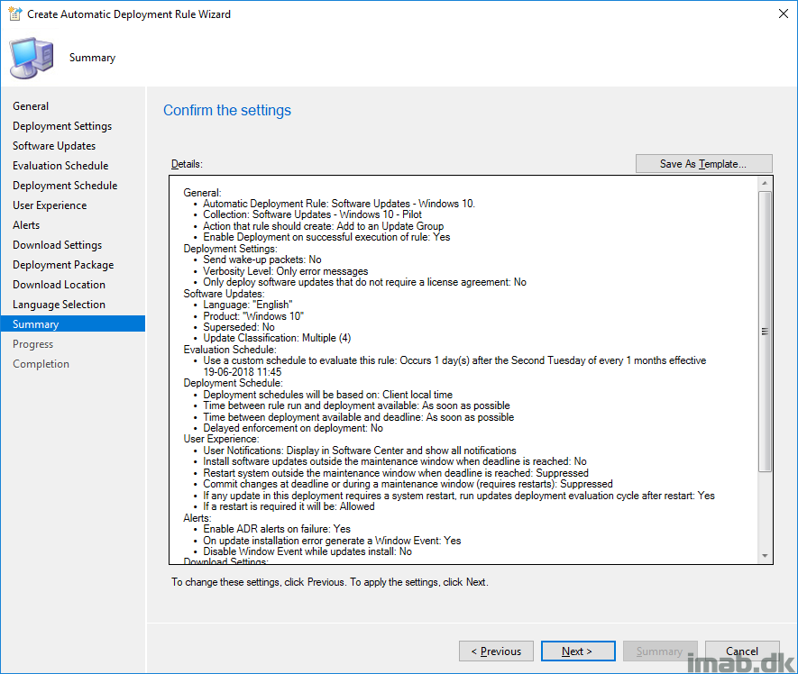Viewport: 798px width, 674px height.
Task: Click 'Deployment schedules will be based on: Client local time'
Action: (327, 395)
